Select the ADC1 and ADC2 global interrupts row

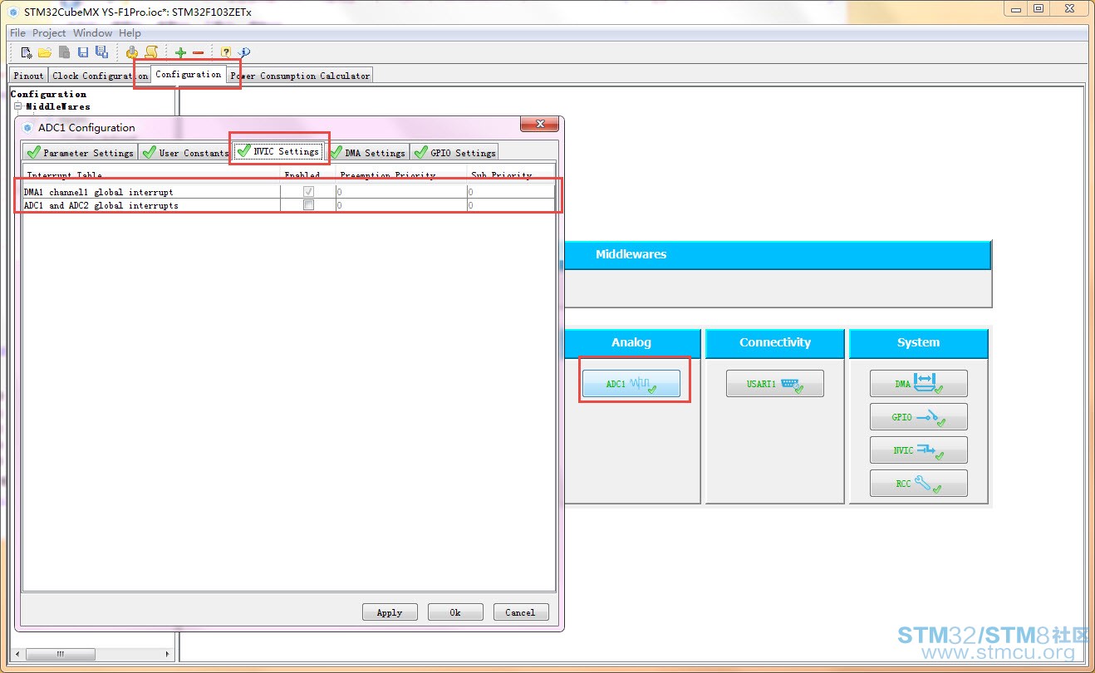point(289,205)
